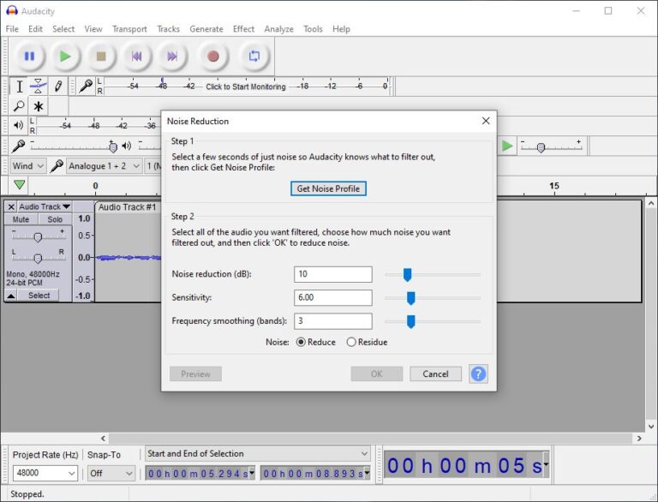Open the Generate menu
Image resolution: width=658 pixels, height=502 pixels.
point(206,29)
